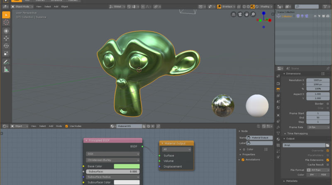Viewport: 332px width, 185px height.
Task: Toggle Collection eye visibility in outliner
Action: (x=315, y=16)
